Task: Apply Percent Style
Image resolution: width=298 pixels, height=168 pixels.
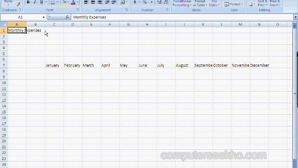Action: [145, 2]
